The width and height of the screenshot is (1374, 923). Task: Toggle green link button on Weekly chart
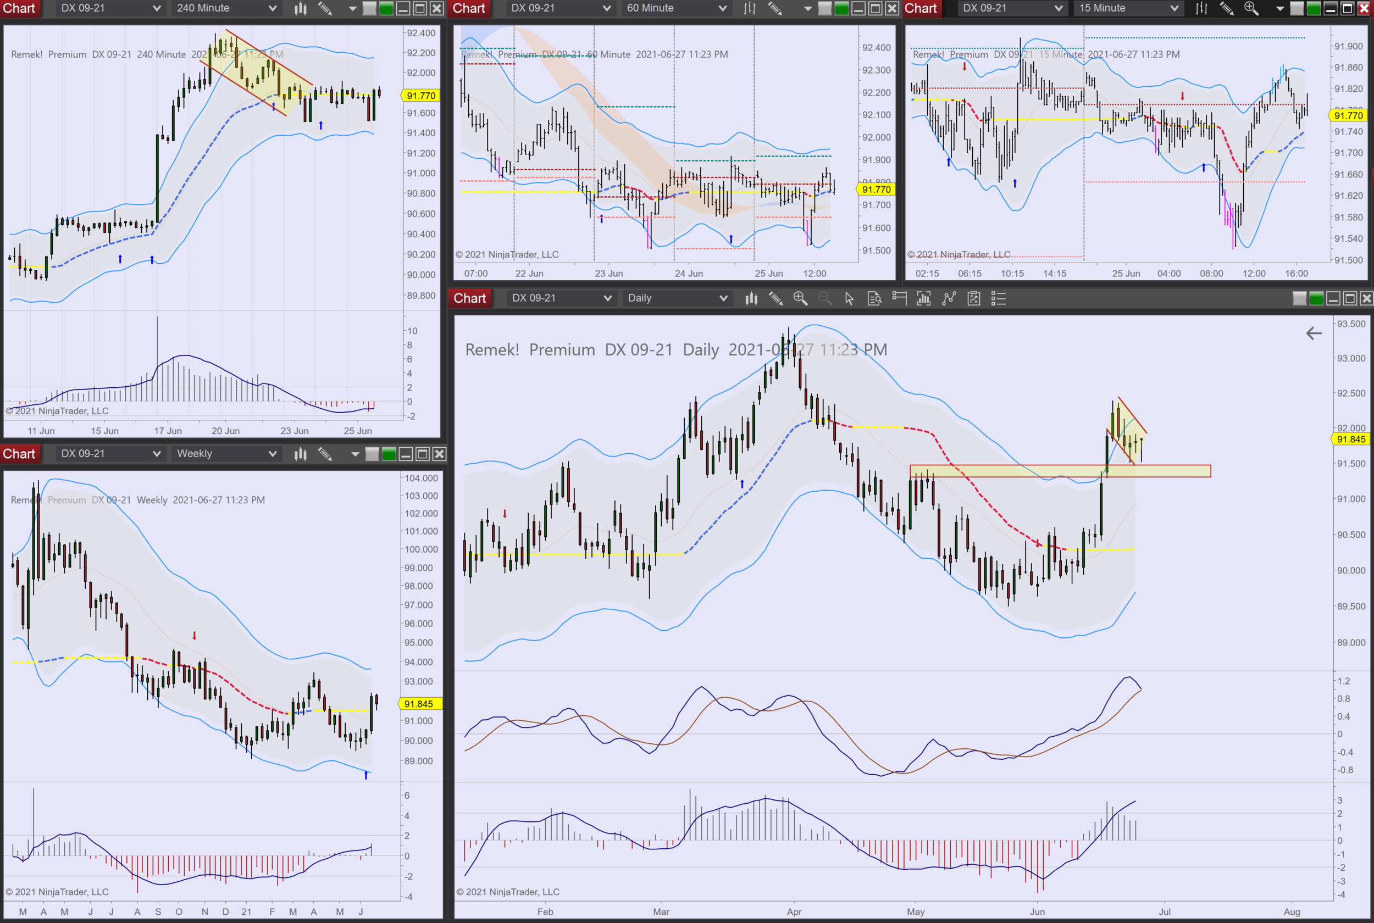(x=389, y=454)
